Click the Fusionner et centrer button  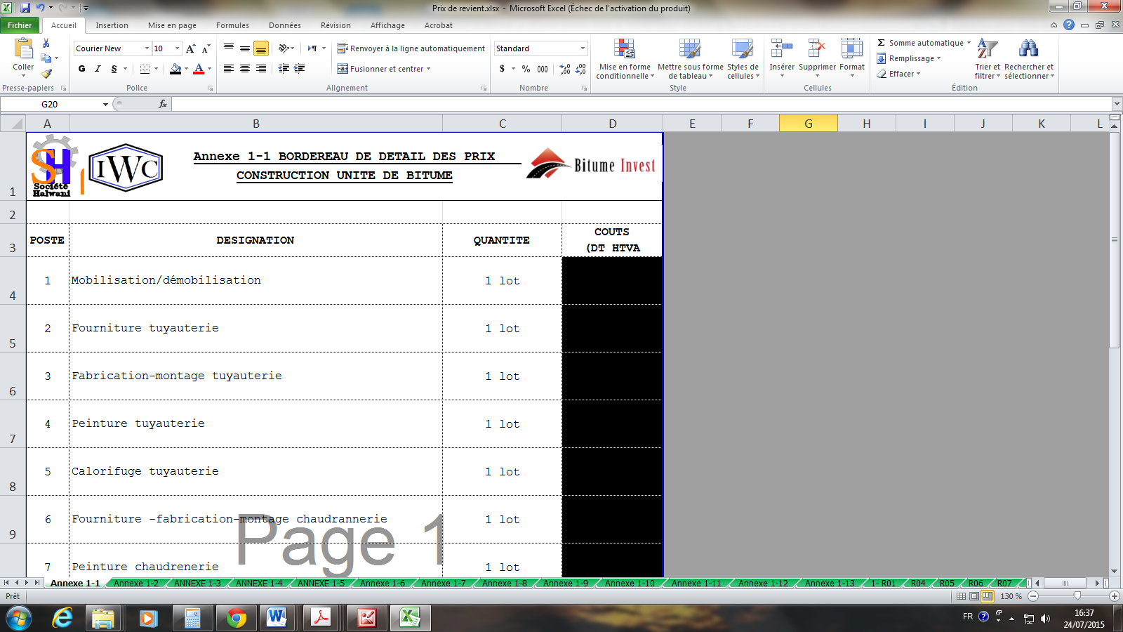click(381, 69)
